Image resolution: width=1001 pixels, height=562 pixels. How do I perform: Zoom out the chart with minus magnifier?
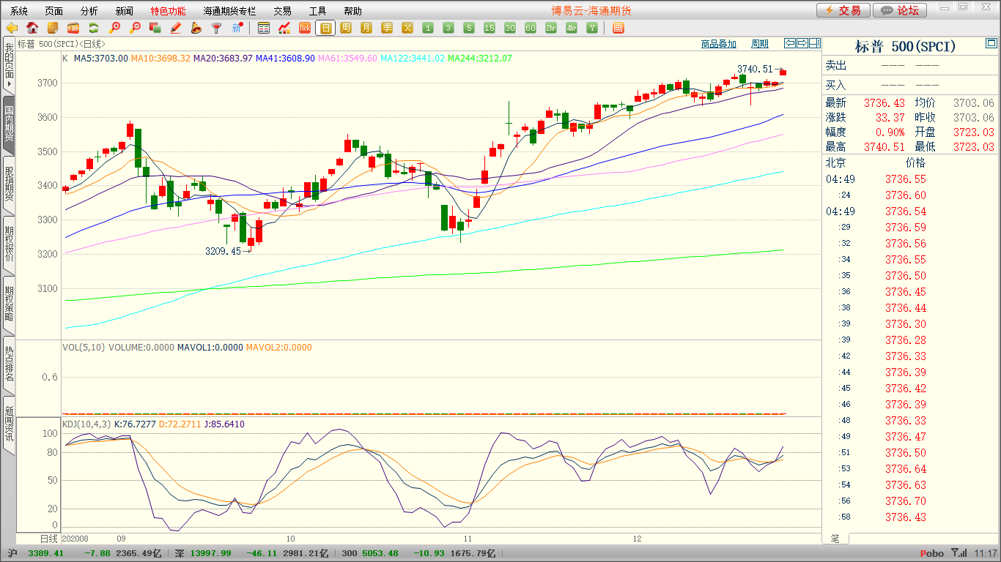click(x=135, y=28)
